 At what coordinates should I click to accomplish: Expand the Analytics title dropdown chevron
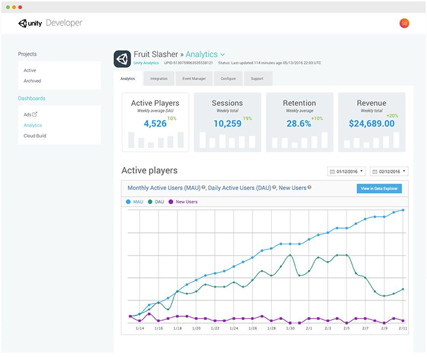pyautogui.click(x=223, y=55)
